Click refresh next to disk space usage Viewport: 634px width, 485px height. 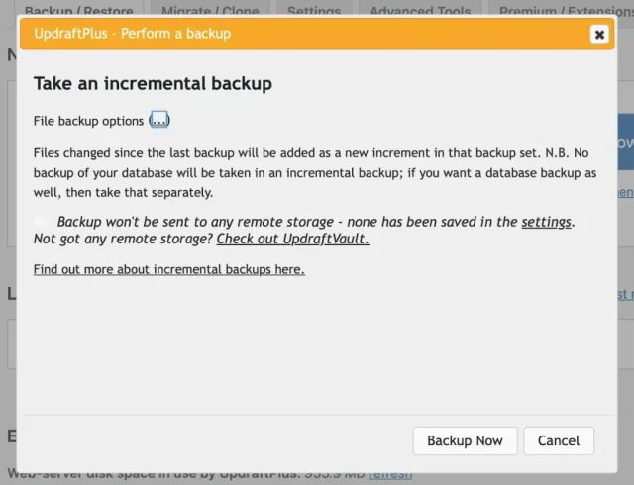390,474
